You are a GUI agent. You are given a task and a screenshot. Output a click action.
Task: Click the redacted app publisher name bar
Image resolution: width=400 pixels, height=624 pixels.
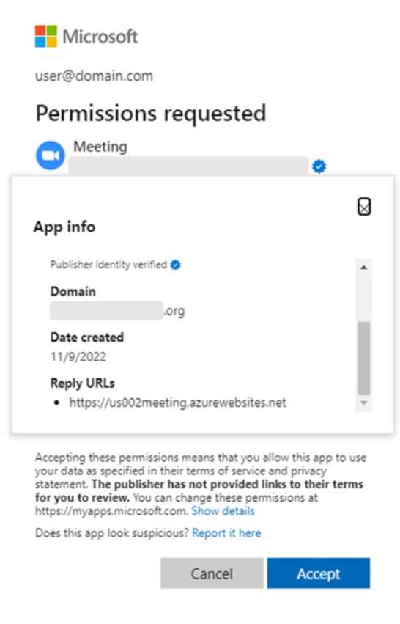[188, 166]
